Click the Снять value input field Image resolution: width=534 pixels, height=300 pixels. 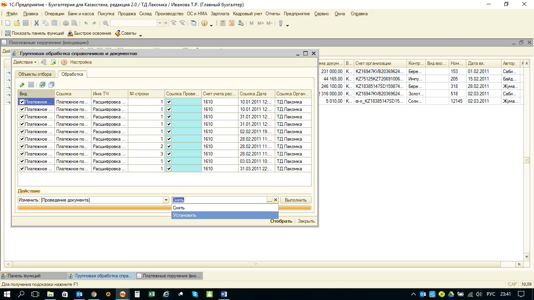(x=219, y=200)
